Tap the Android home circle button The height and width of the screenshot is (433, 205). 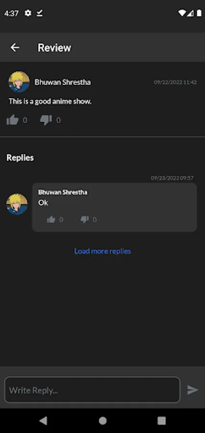point(103,420)
